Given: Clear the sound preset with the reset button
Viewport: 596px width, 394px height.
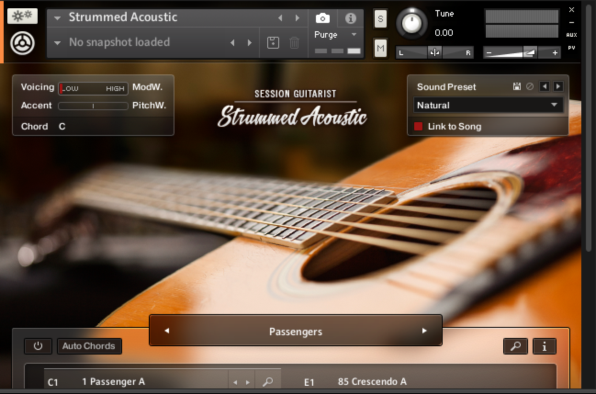Looking at the screenshot, I should click(530, 86).
